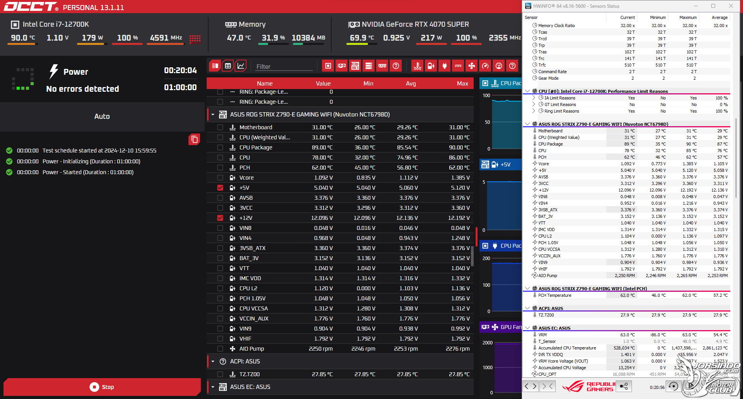Viewport: 743px width, 399px height.
Task: Filter sensors by motherboard icon
Action: click(355, 66)
